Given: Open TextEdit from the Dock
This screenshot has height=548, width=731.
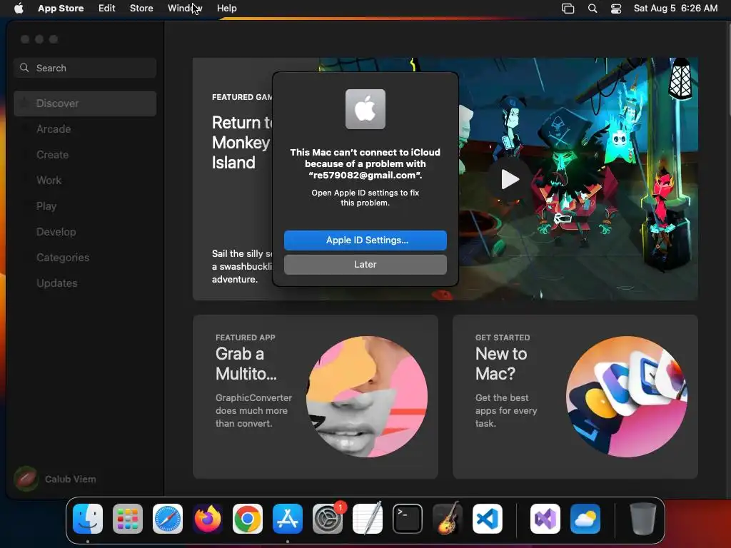Looking at the screenshot, I should (x=368, y=518).
